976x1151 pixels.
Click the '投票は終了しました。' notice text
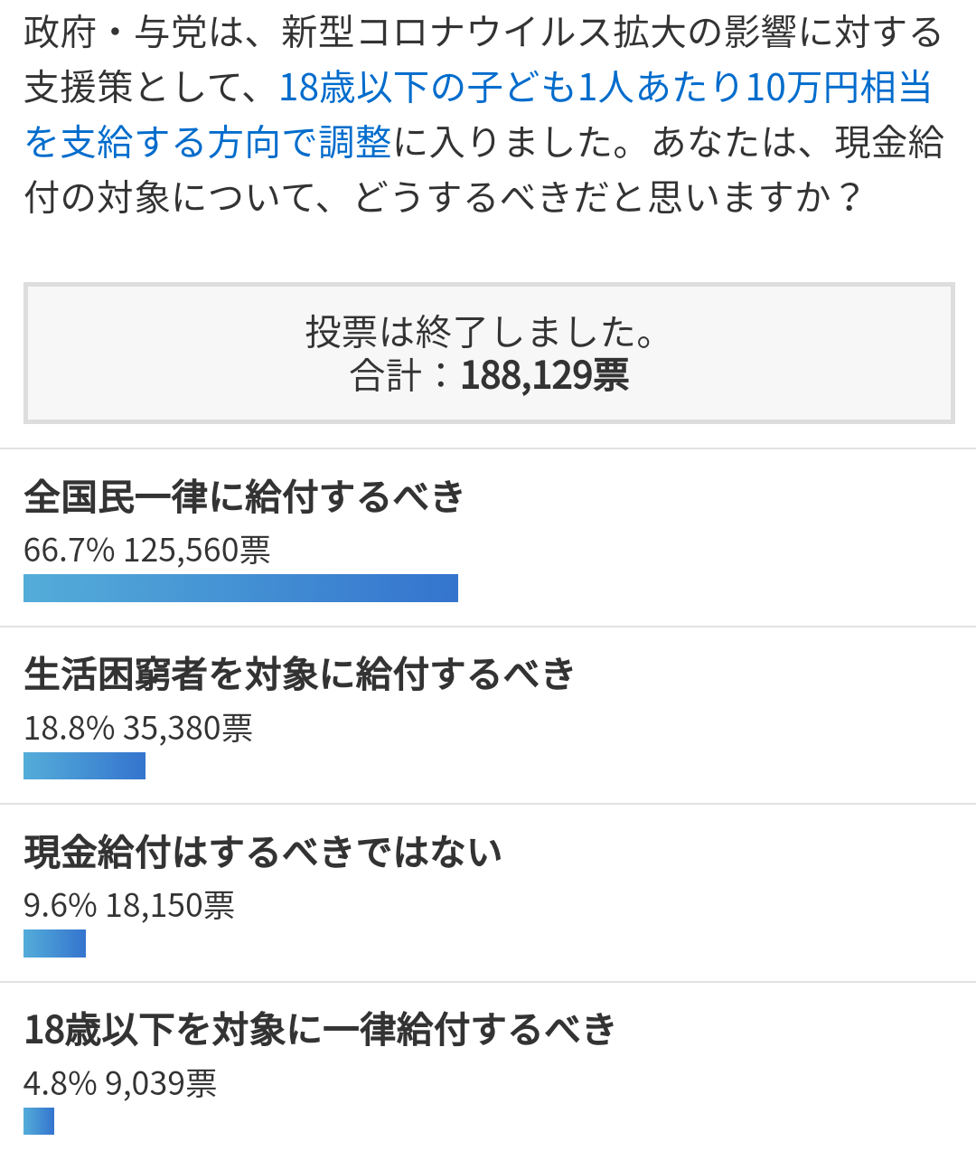pyautogui.click(x=481, y=332)
